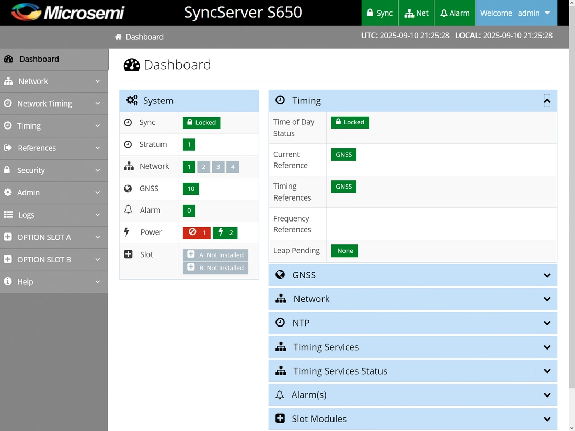Click the globe icon in the System GNSS row
This screenshot has height=431, width=575.
point(128,189)
